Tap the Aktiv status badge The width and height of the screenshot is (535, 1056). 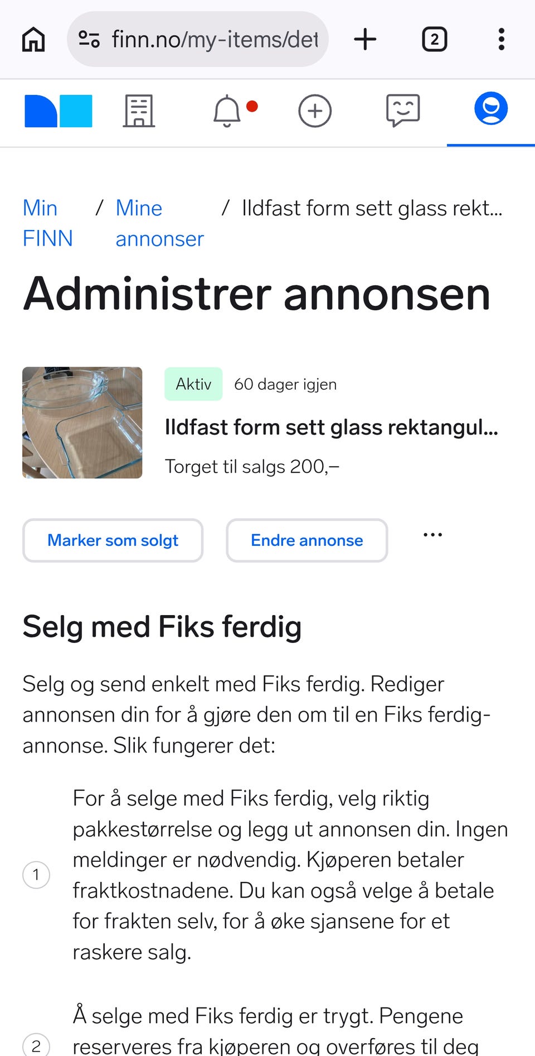click(x=193, y=384)
